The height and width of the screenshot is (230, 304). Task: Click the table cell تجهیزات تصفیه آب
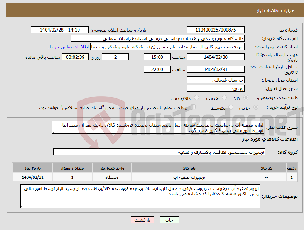pos(189,177)
